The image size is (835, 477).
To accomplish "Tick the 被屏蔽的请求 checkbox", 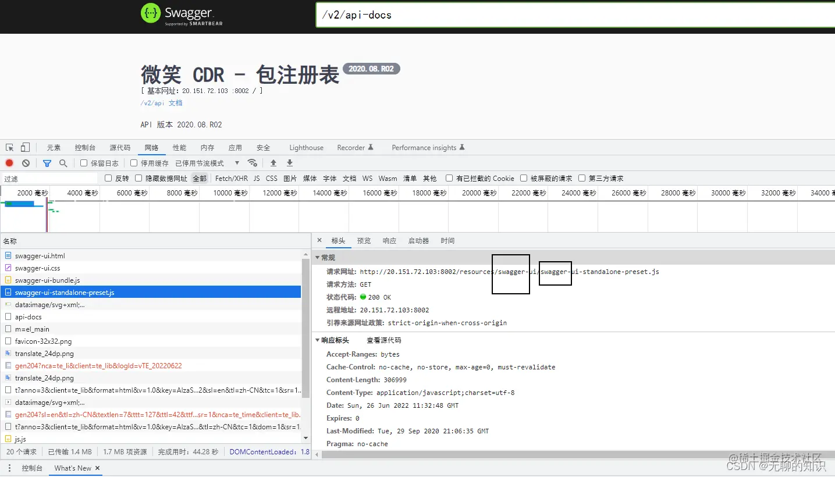I will (524, 178).
